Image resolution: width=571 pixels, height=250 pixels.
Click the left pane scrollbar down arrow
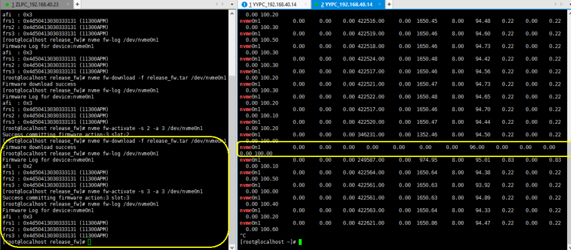pyautogui.click(x=233, y=247)
